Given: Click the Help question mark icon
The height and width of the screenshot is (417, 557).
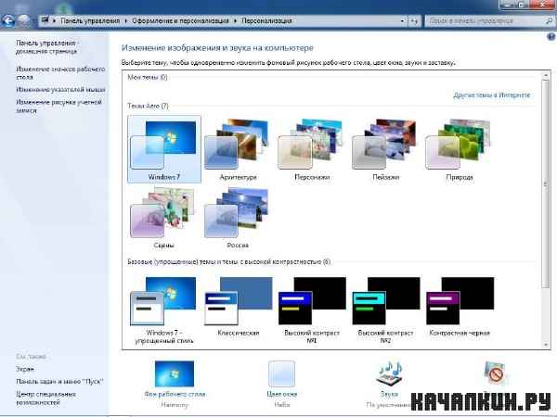Looking at the screenshot, I should pos(551,36).
